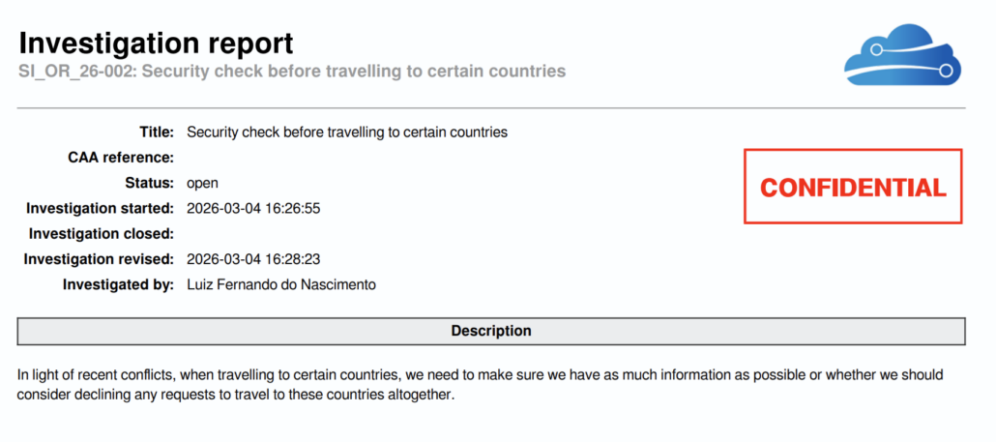Click the 'CAA reference:' label
996x442 pixels.
121,158
